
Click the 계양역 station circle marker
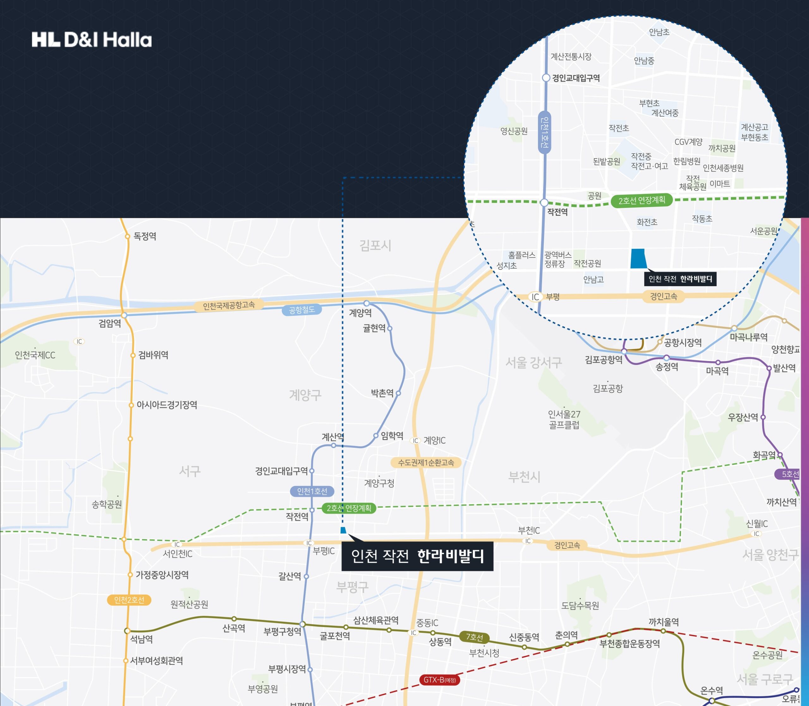pyautogui.click(x=366, y=303)
